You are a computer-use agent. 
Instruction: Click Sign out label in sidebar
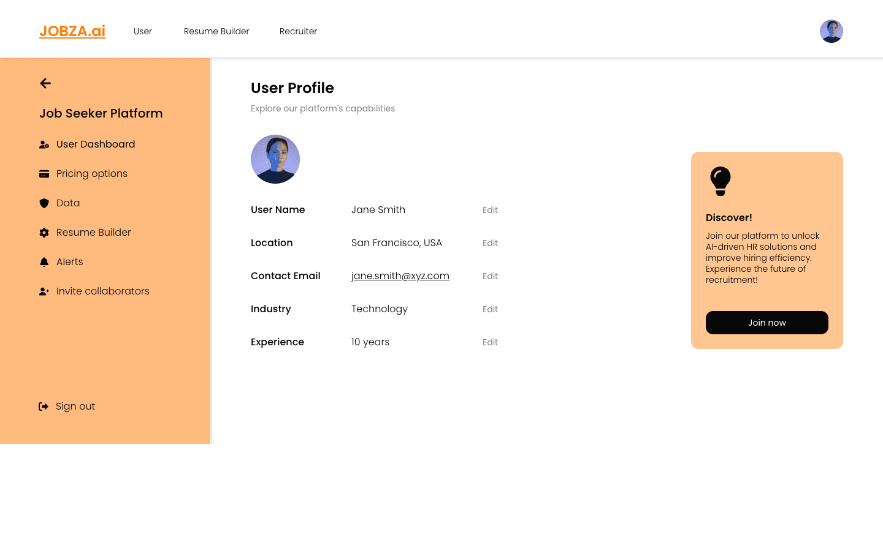pyautogui.click(x=75, y=407)
